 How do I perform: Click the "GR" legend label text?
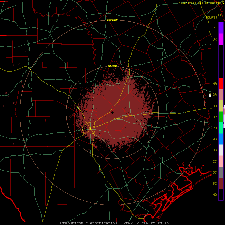[214, 95]
